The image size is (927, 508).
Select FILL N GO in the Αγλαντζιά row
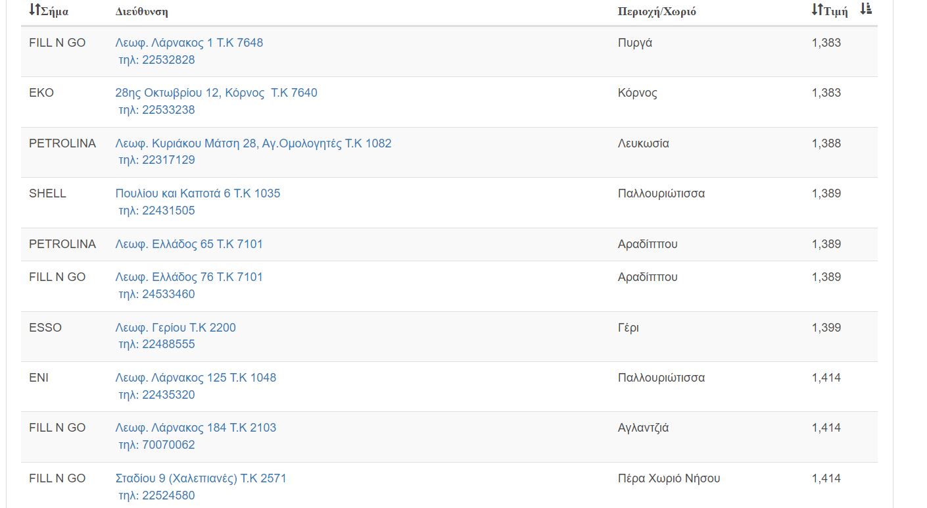[57, 428]
